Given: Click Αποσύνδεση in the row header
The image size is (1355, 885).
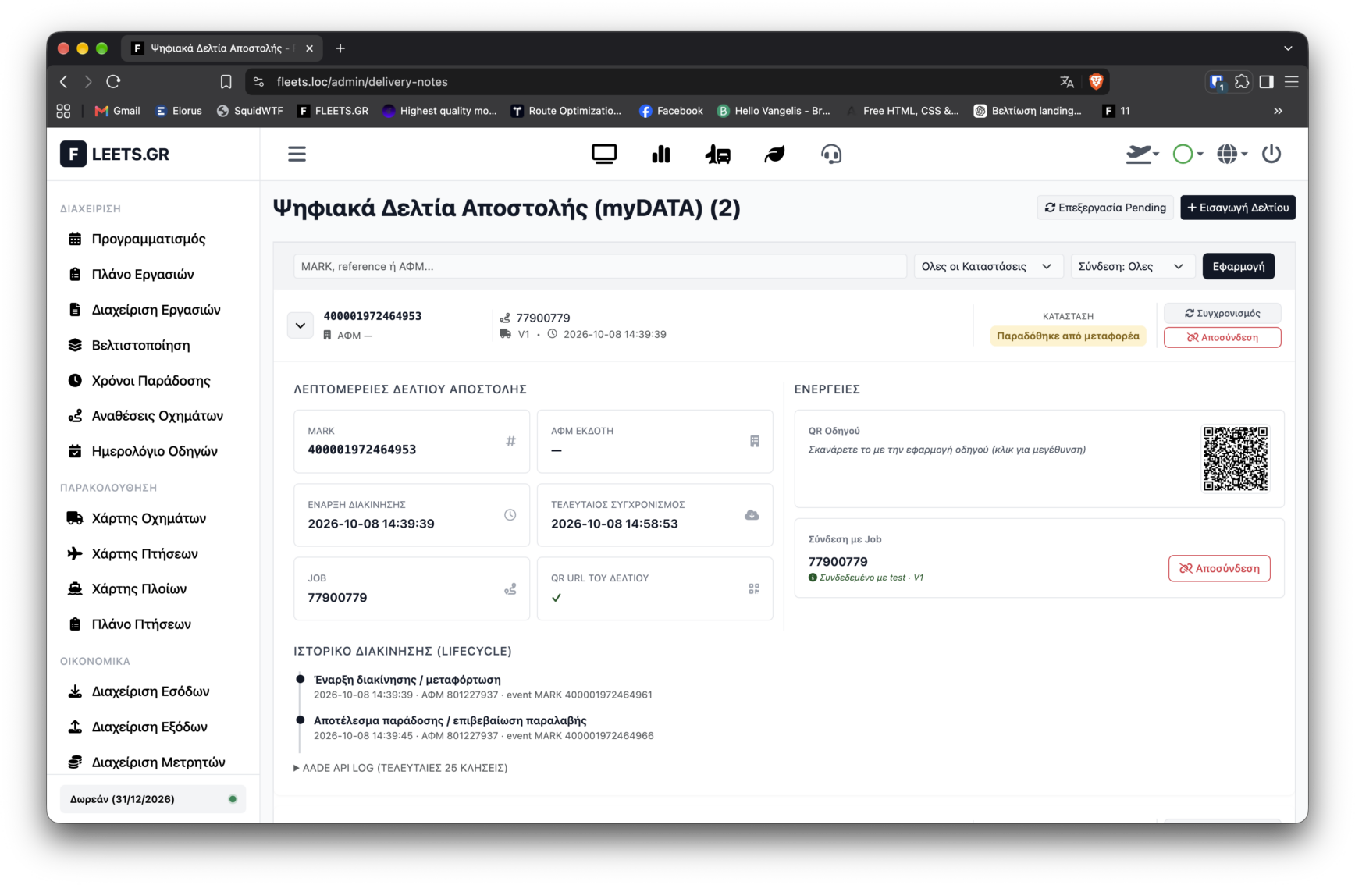Looking at the screenshot, I should [x=1222, y=337].
